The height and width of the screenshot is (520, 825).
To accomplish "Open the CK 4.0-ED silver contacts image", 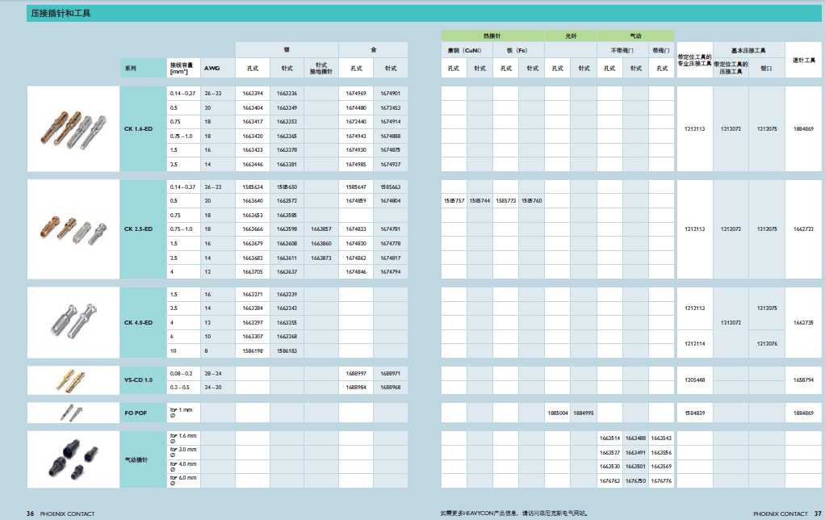I will 73,322.
